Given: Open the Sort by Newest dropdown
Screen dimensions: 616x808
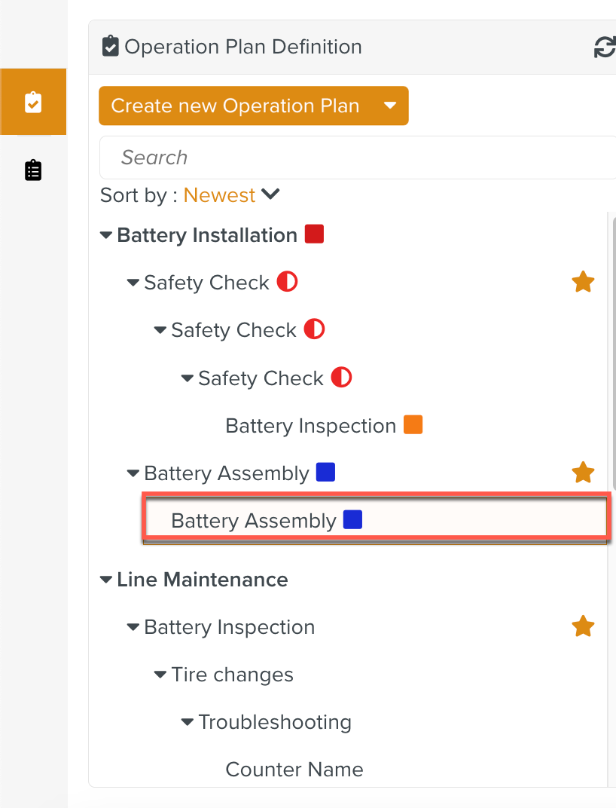Looking at the screenshot, I should (231, 195).
